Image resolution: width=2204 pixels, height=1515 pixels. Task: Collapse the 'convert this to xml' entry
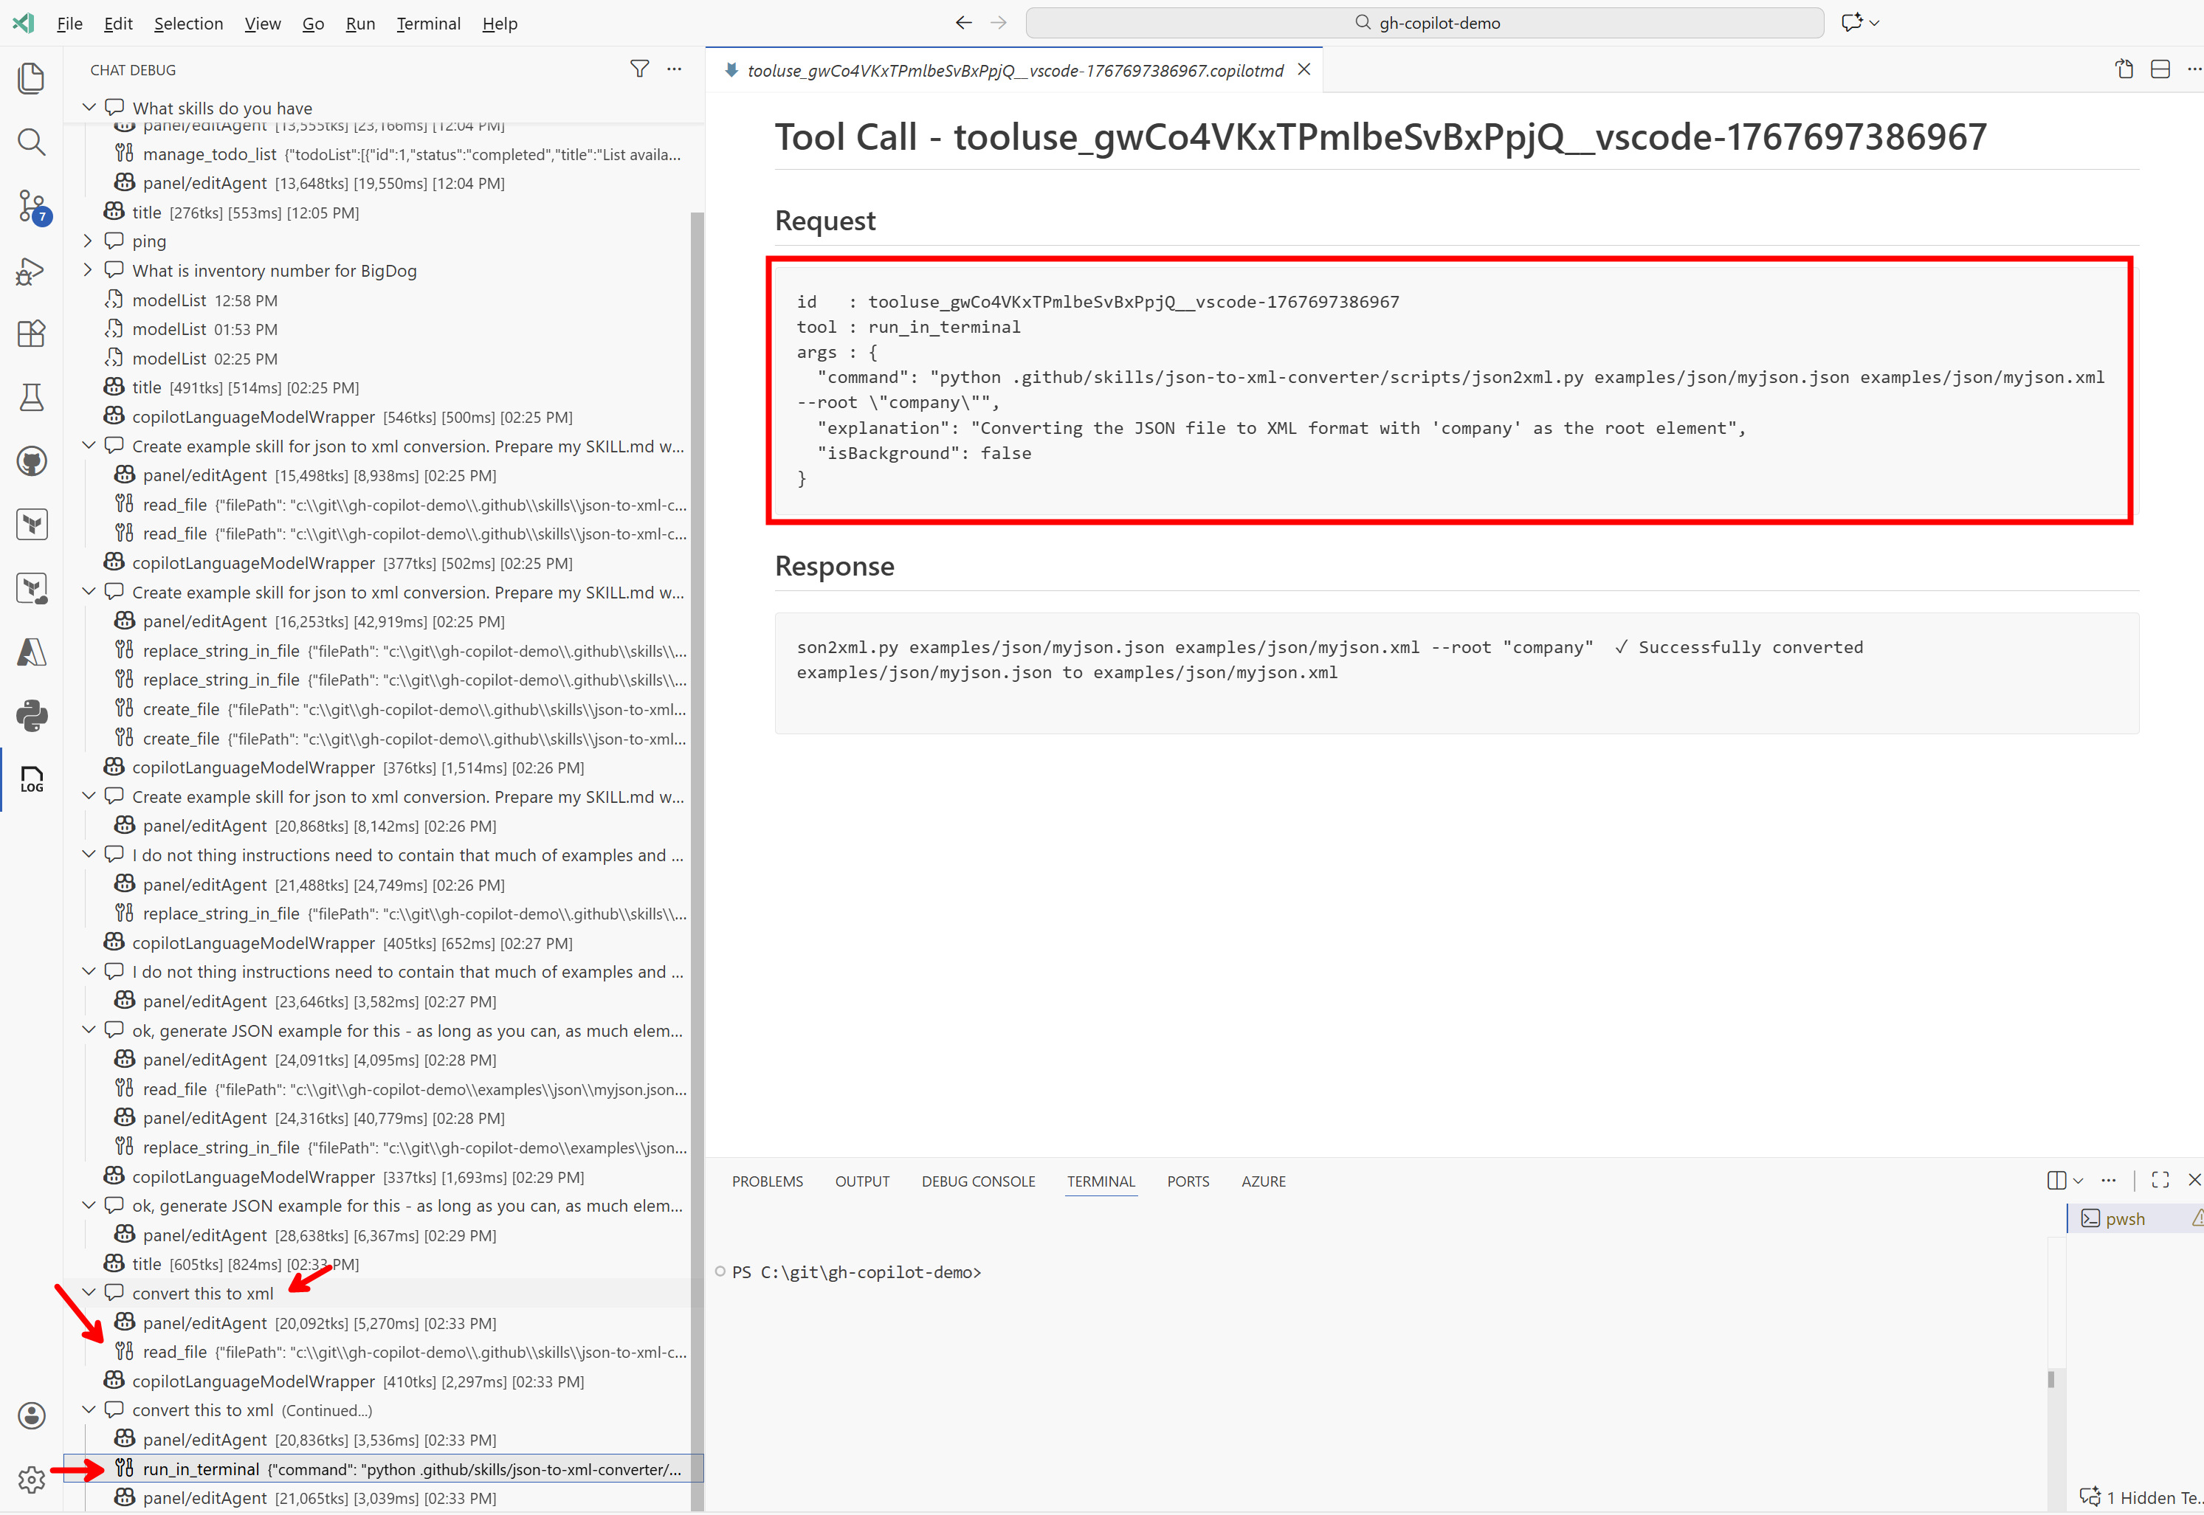[x=89, y=1293]
